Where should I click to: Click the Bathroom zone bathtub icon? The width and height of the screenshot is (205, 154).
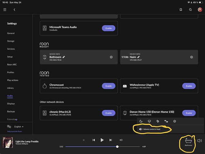(188, 141)
